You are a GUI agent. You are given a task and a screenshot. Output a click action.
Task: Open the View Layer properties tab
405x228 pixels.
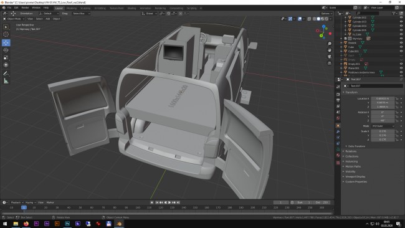click(338, 106)
